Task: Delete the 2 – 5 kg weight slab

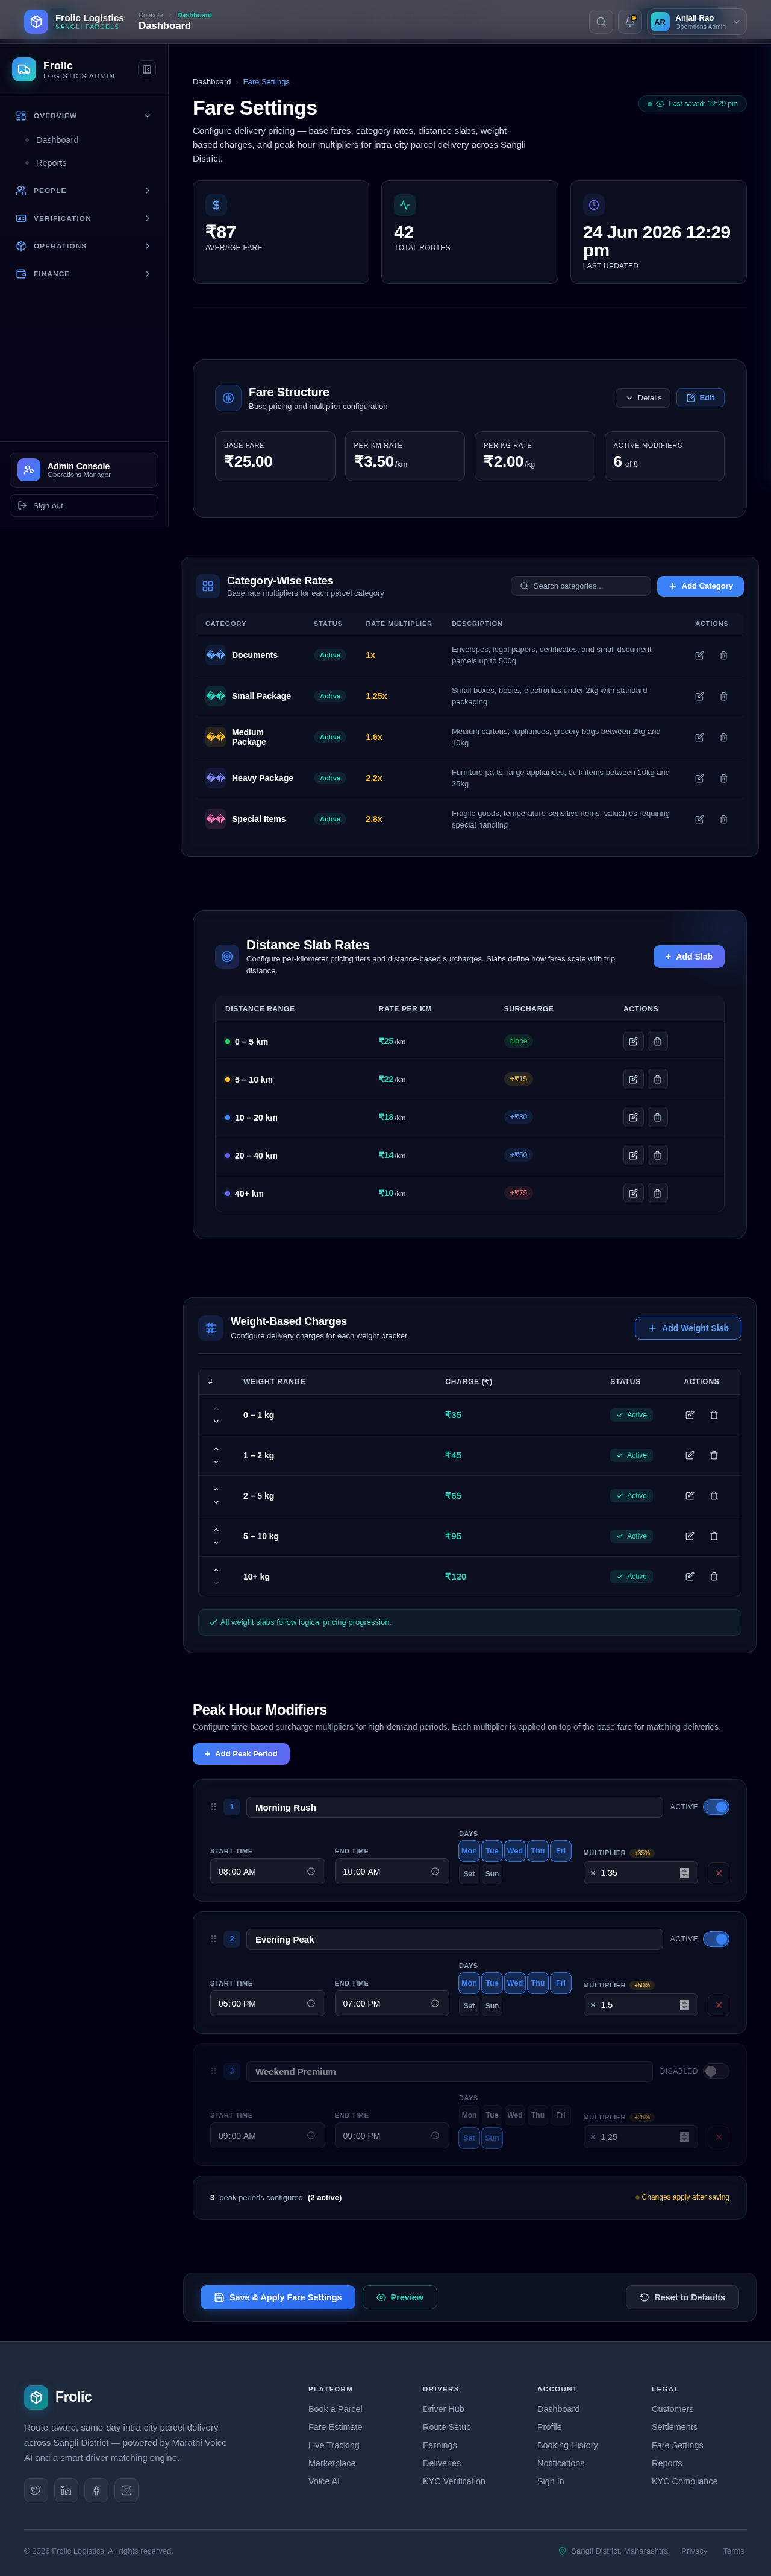Action: click(x=713, y=1495)
